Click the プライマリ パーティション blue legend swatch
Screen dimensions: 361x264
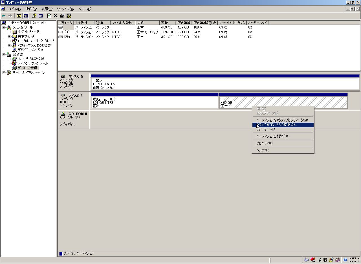[x=61, y=254]
